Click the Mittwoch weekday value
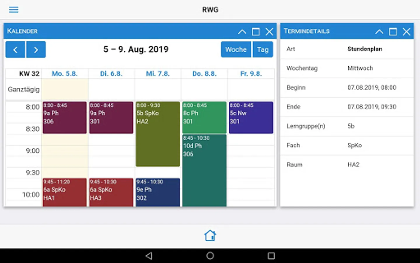 click(360, 68)
